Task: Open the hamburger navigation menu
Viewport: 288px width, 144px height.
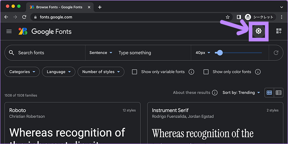Action: pos(9,31)
